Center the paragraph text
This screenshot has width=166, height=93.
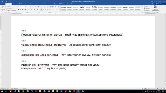(43, 10)
